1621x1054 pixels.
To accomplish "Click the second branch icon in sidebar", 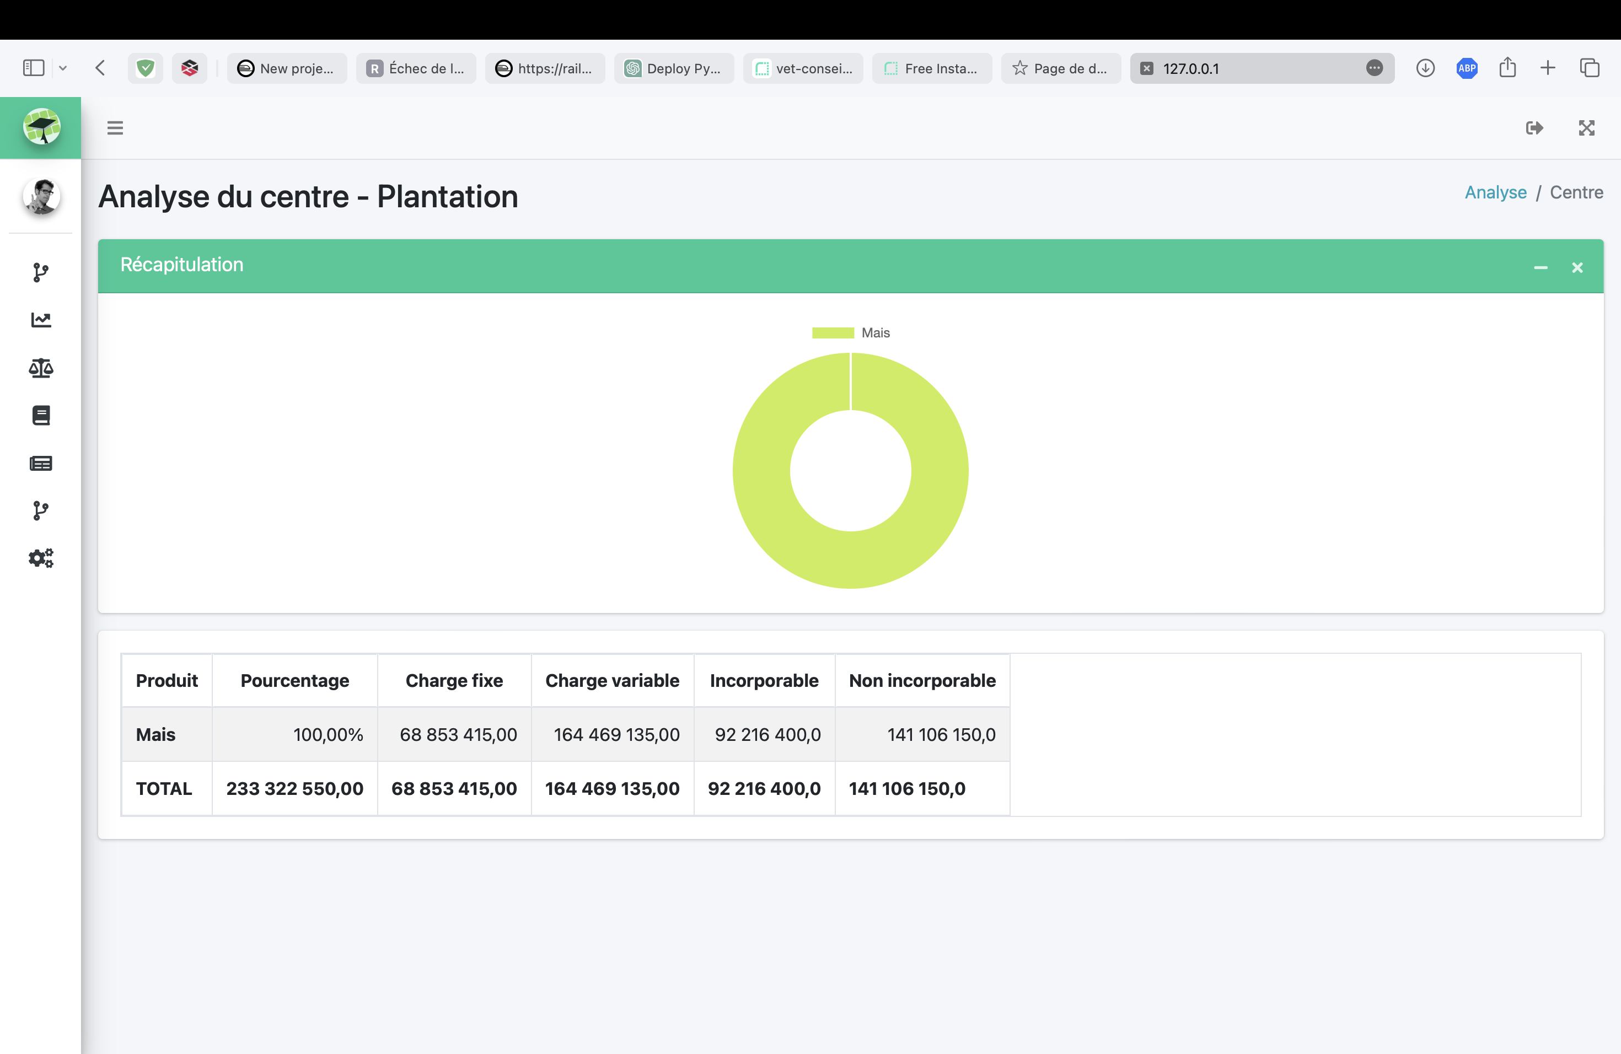I will 41,510.
